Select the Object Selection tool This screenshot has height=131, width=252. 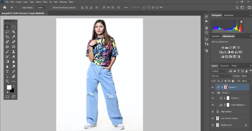pyautogui.click(x=14, y=32)
